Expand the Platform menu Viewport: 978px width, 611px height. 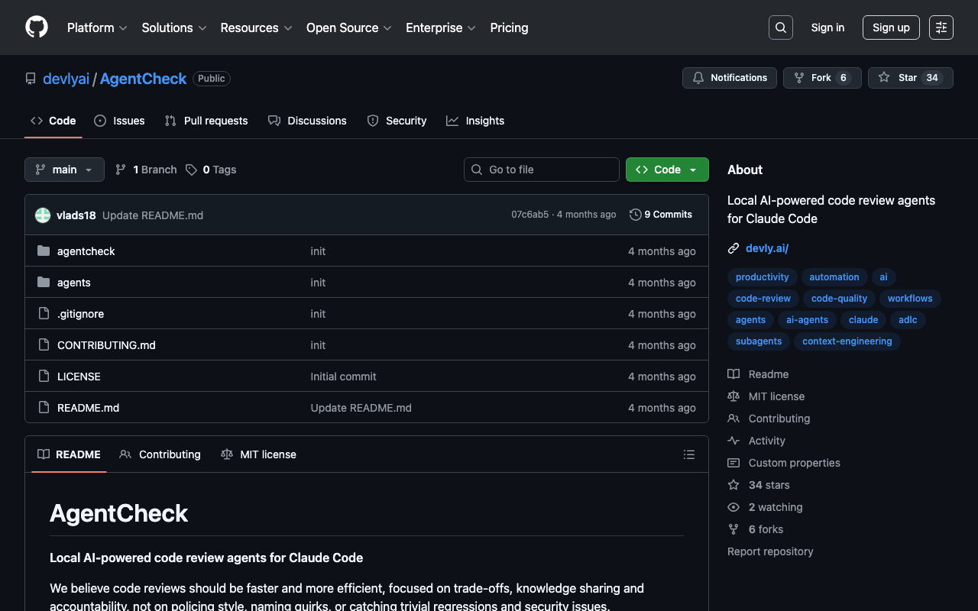click(97, 27)
